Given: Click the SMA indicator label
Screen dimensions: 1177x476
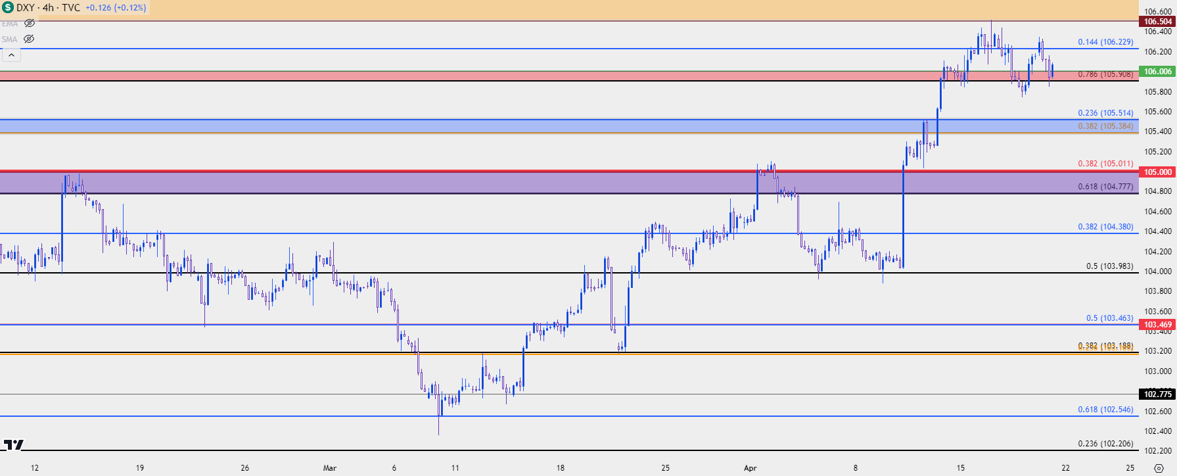Looking at the screenshot, I should click(10, 39).
